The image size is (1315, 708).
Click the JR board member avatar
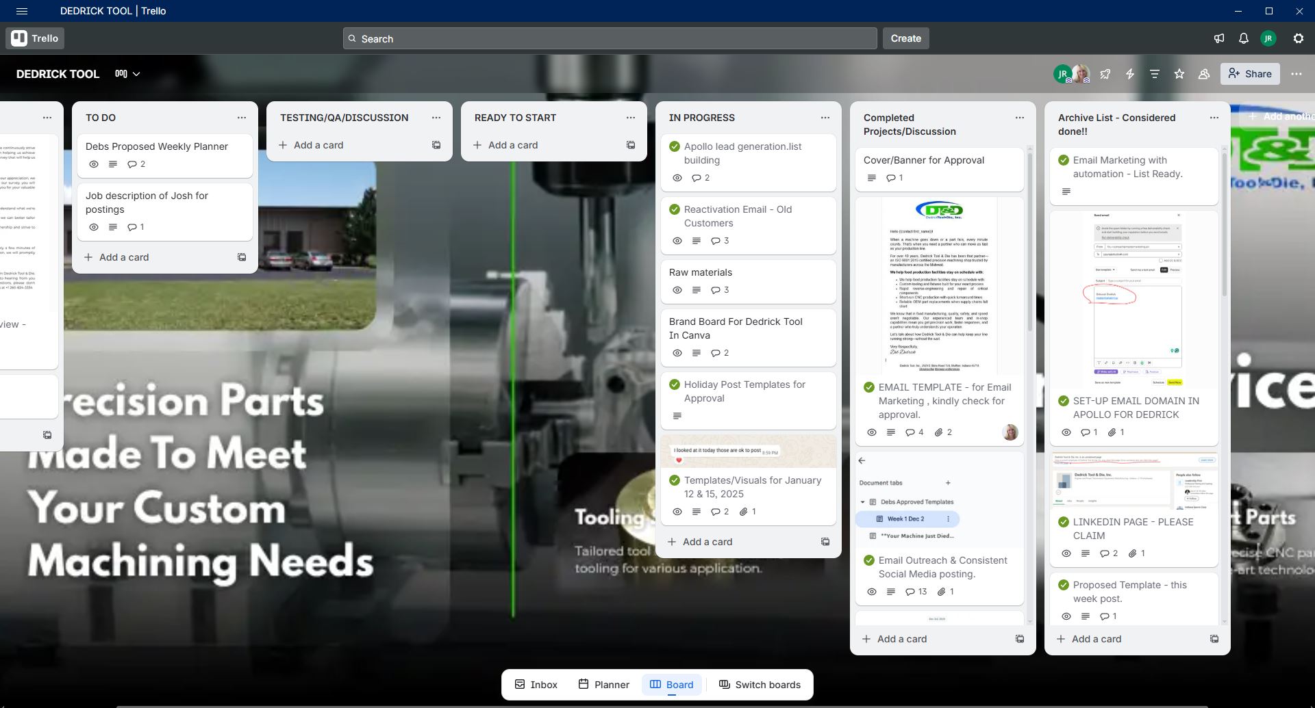(x=1062, y=74)
